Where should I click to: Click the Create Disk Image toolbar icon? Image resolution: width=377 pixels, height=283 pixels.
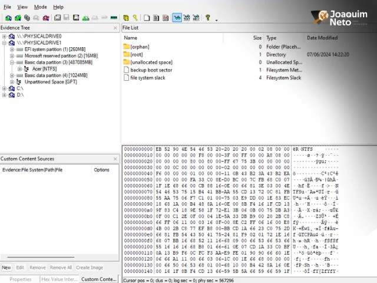click(58, 18)
